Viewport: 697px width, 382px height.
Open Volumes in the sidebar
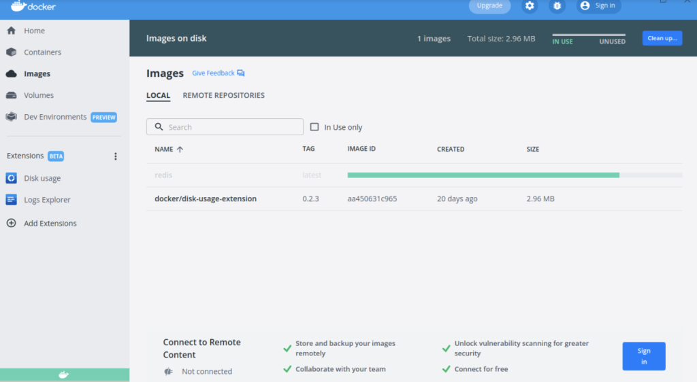[39, 95]
